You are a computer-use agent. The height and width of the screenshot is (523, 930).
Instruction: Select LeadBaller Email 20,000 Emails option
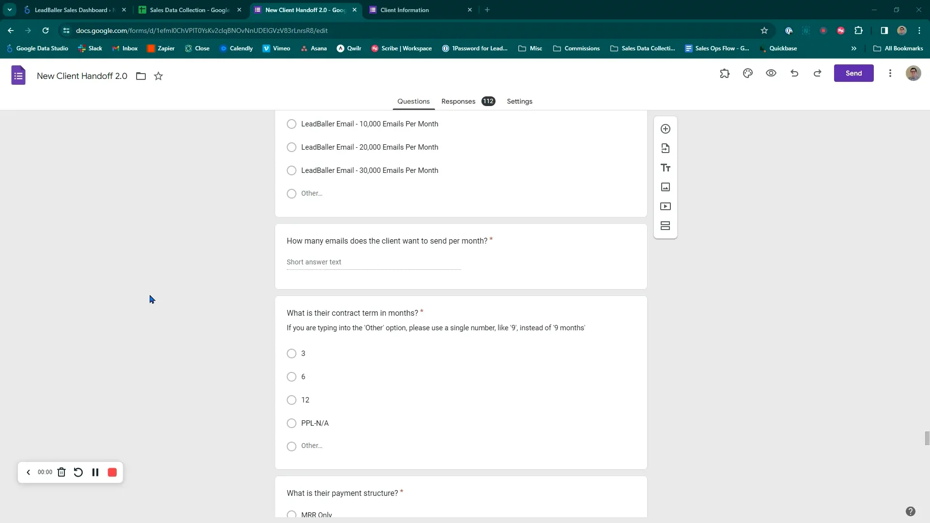tap(292, 147)
